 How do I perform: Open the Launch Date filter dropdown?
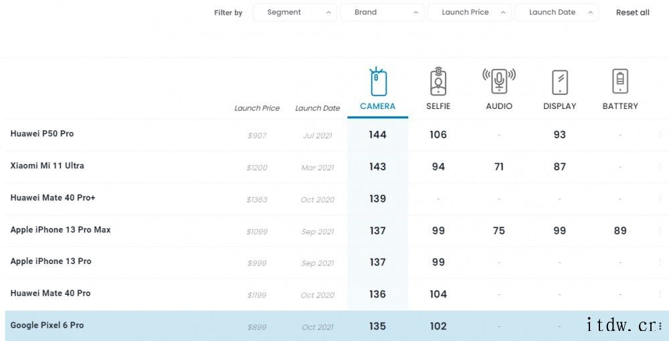(x=557, y=12)
